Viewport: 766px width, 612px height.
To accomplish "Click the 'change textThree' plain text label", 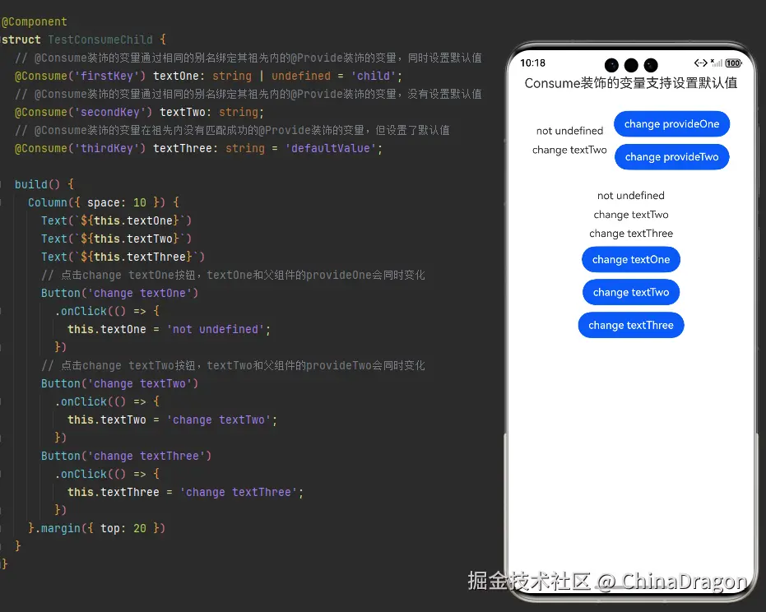I will coord(631,234).
